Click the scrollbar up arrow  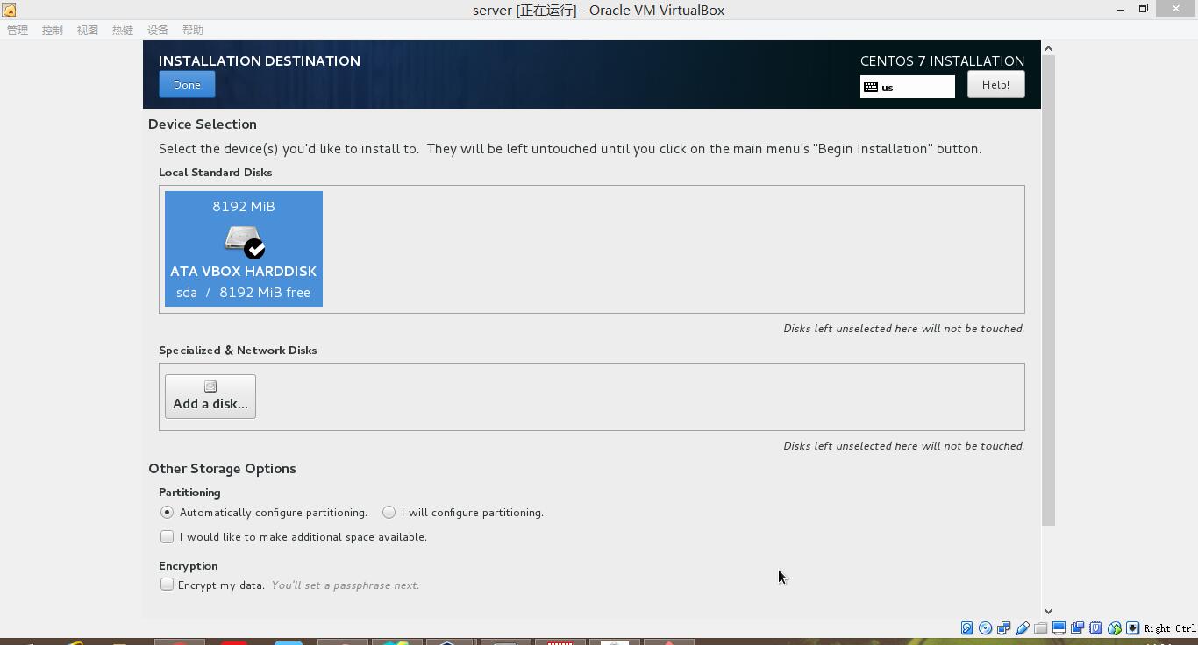pyautogui.click(x=1048, y=48)
